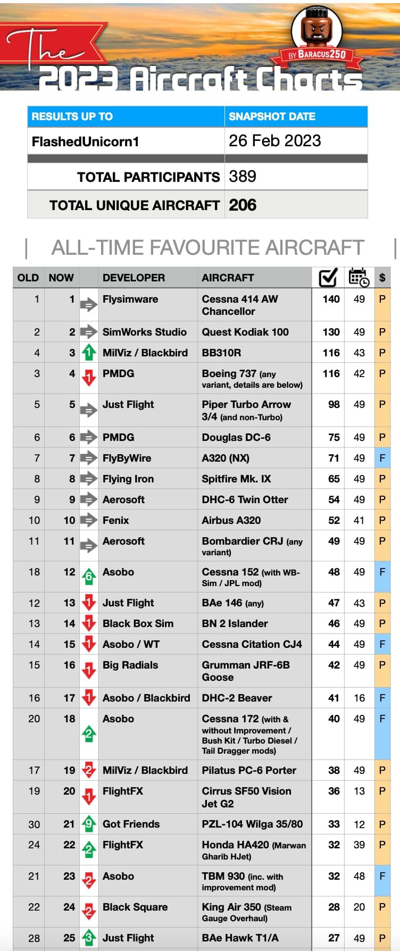Click the 2023 Aircraft Charts banner title
400x951 pixels.
tap(201, 79)
